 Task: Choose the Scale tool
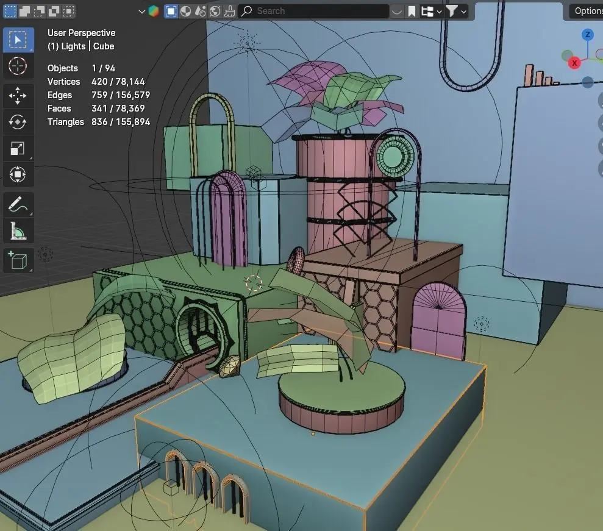click(x=18, y=148)
